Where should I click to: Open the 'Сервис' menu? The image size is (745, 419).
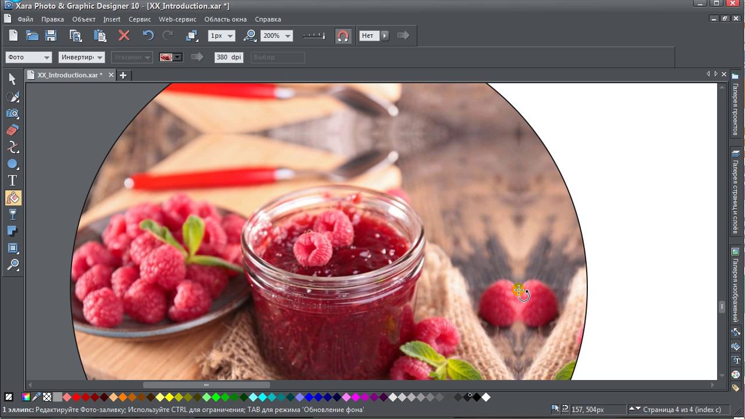(x=140, y=19)
